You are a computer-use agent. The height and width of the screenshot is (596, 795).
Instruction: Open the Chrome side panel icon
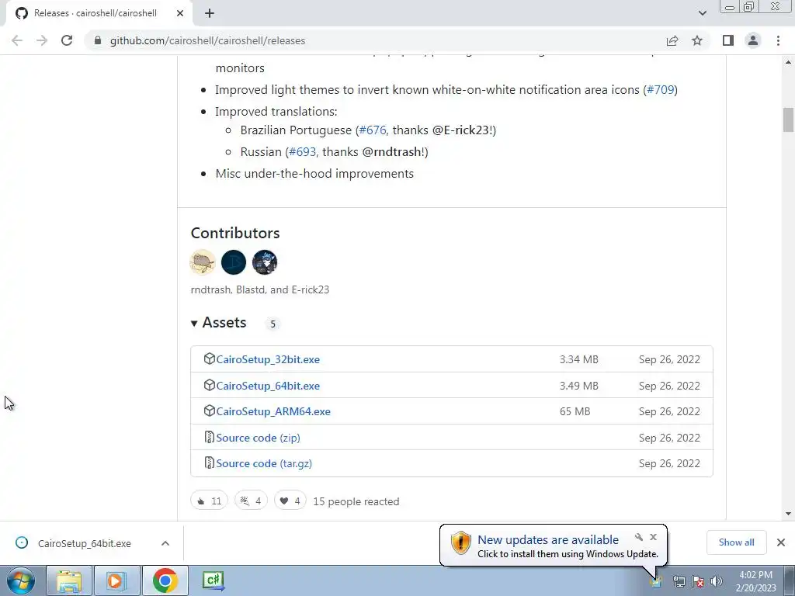point(728,40)
